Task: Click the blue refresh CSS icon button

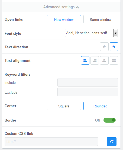Action: tap(112, 142)
